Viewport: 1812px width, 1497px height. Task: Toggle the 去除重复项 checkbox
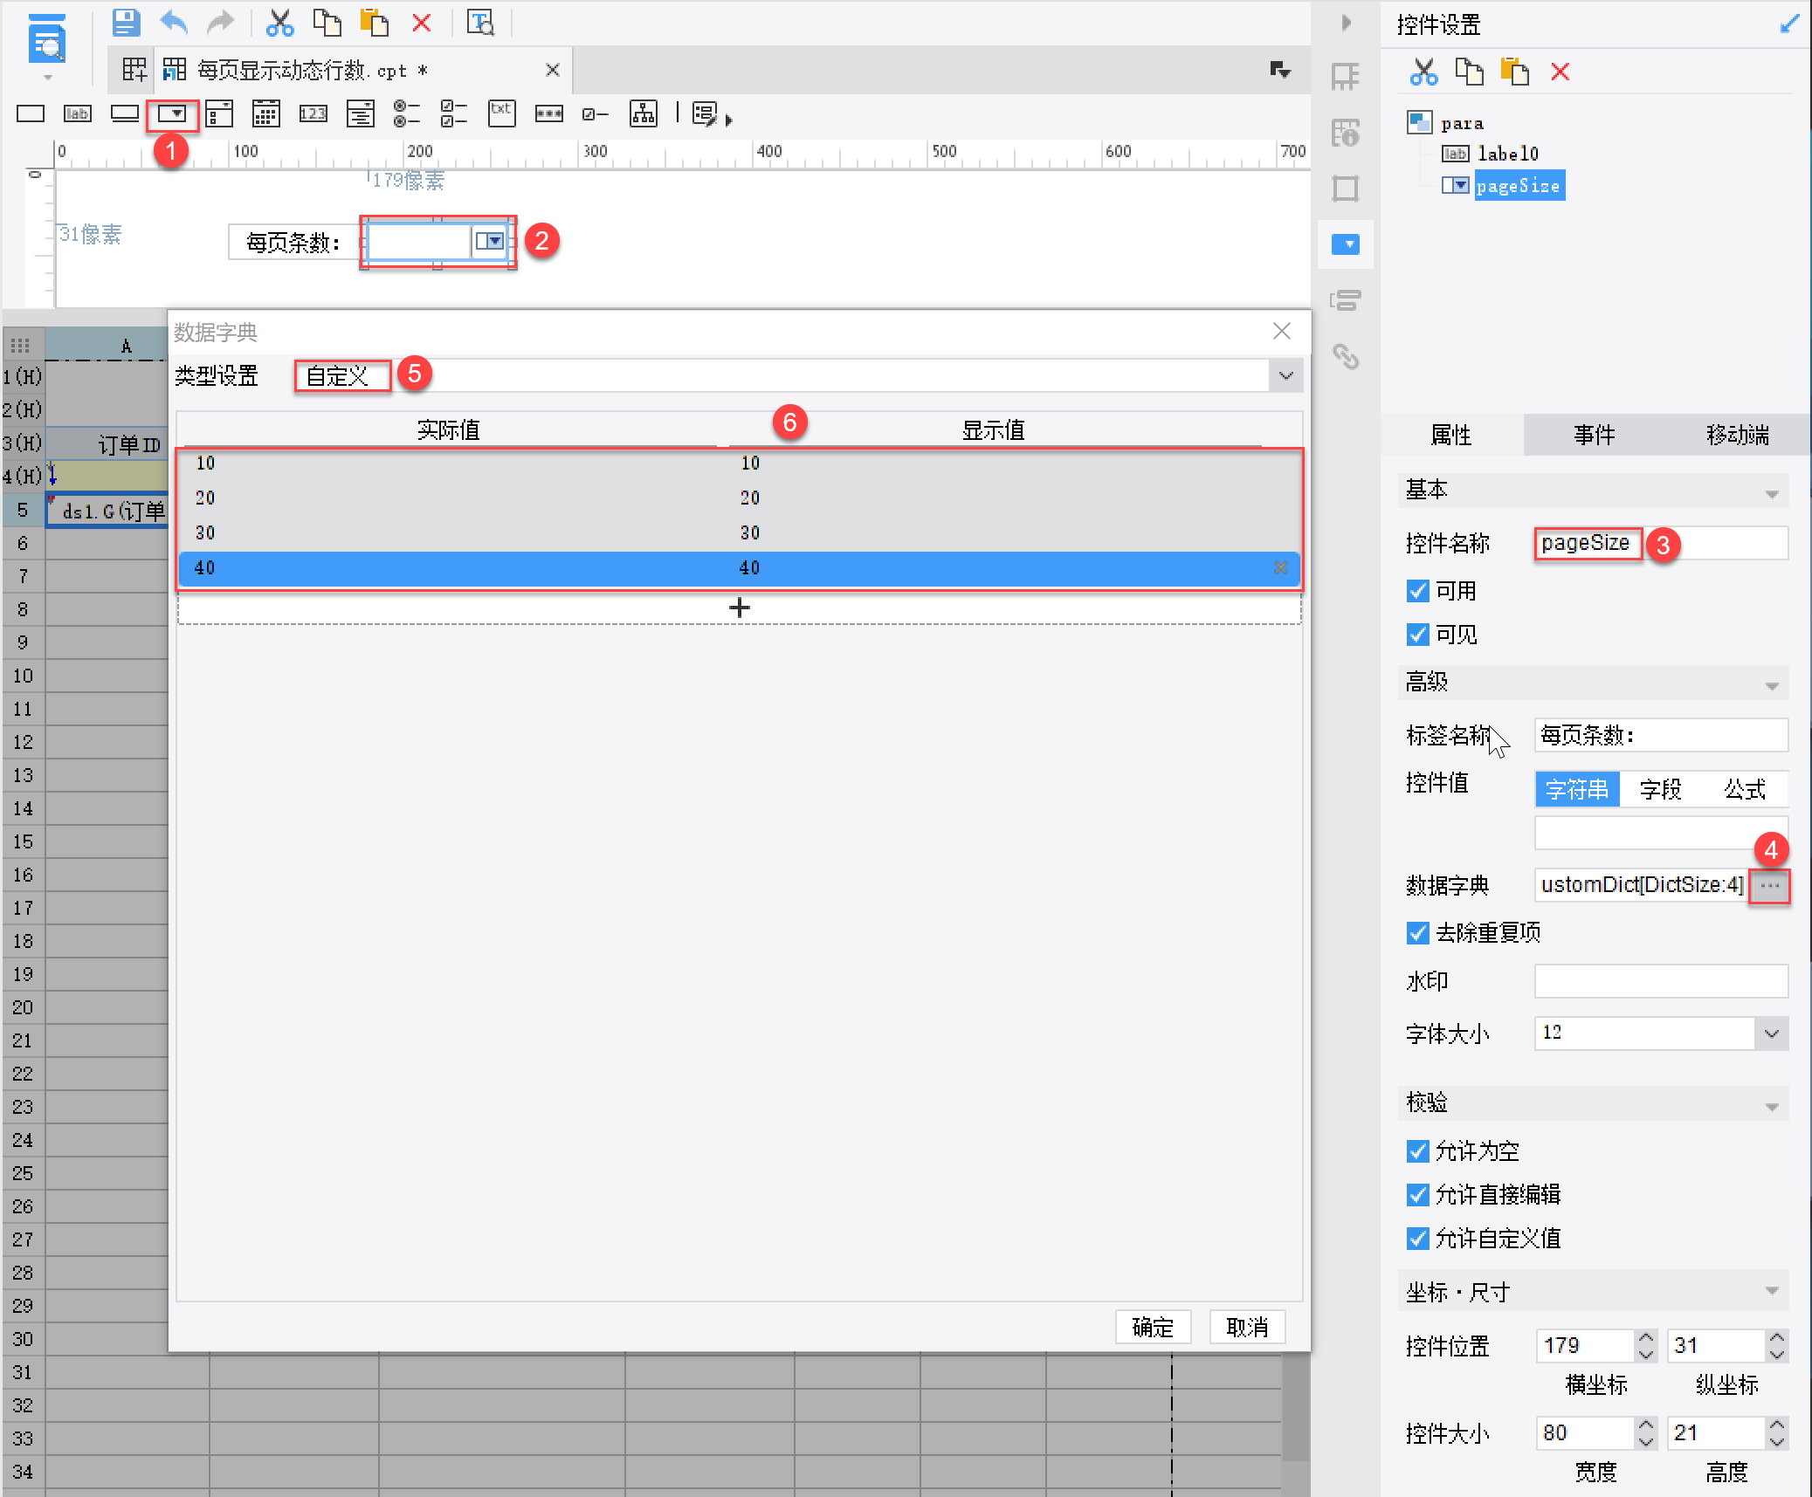(1418, 933)
